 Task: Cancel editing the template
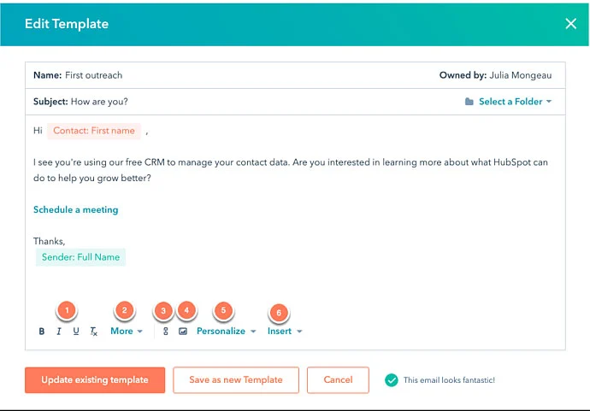pos(338,380)
